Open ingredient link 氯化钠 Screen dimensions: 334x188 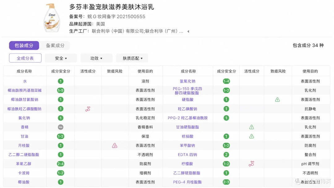coord(24,118)
